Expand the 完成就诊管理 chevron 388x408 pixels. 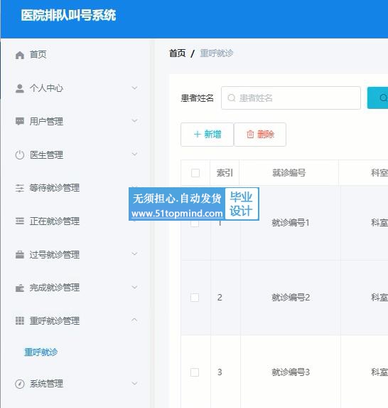click(x=134, y=287)
